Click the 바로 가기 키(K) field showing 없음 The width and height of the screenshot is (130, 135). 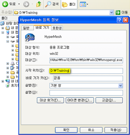point(88,78)
